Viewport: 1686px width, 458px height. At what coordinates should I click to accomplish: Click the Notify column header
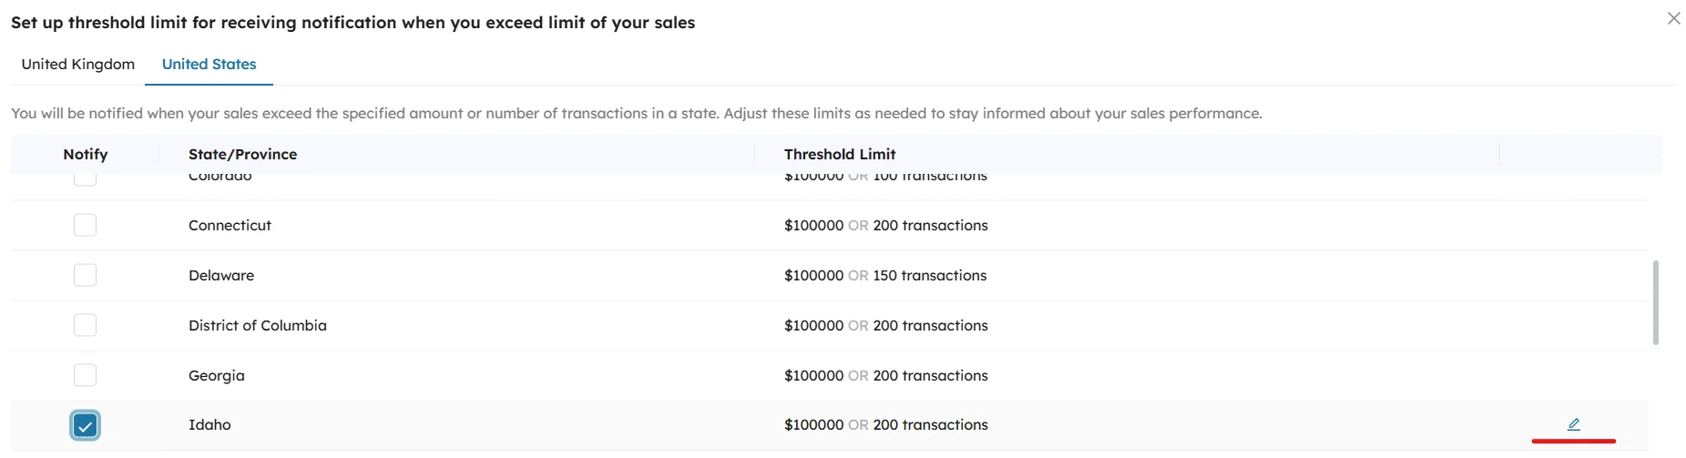click(x=86, y=154)
